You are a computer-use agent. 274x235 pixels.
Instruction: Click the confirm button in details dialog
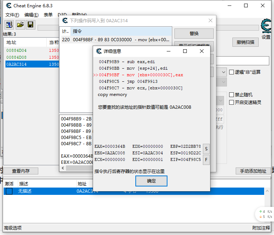(151, 181)
